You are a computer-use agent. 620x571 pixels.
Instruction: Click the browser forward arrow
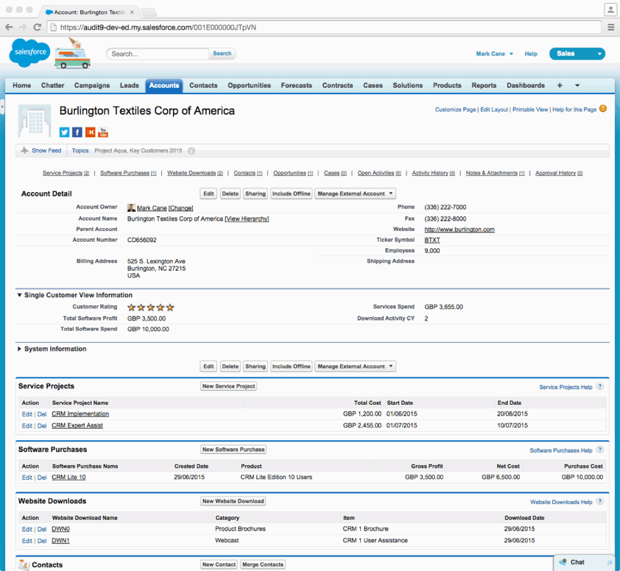click(x=23, y=27)
